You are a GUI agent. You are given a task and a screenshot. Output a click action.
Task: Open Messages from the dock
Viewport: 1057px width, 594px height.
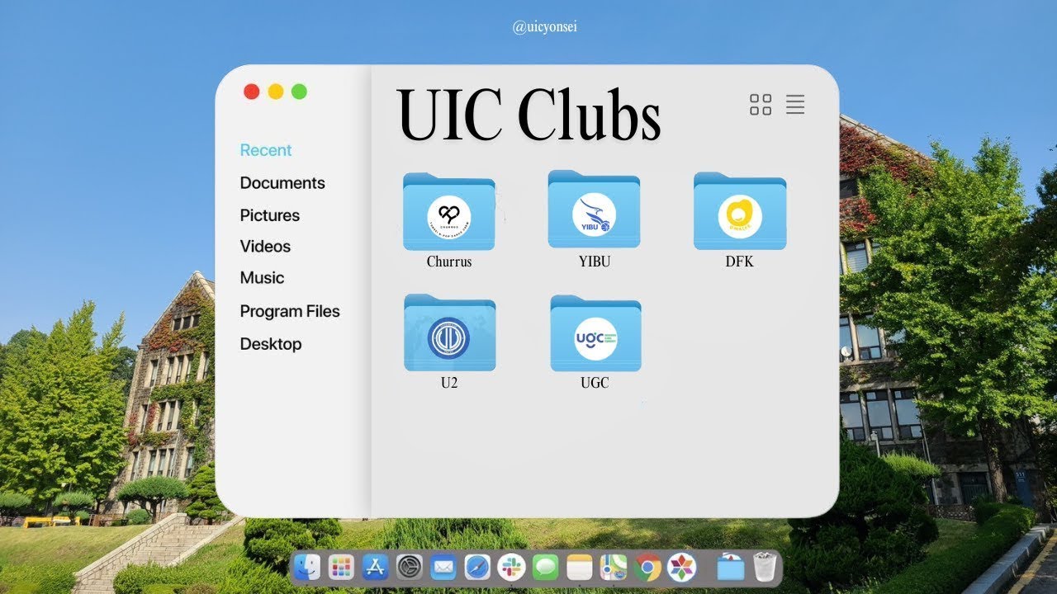[546, 568]
